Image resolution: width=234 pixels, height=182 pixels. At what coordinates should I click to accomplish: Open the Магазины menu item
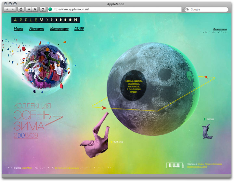click(x=37, y=29)
